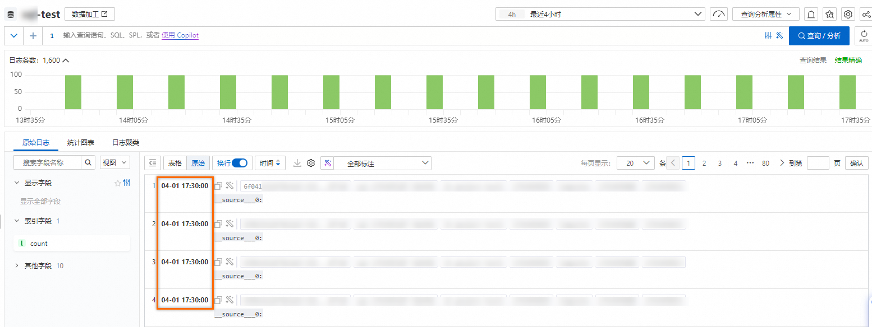Screen dimensions: 872x327
Task: Select the 原始 raw view mode
Action: click(x=198, y=163)
